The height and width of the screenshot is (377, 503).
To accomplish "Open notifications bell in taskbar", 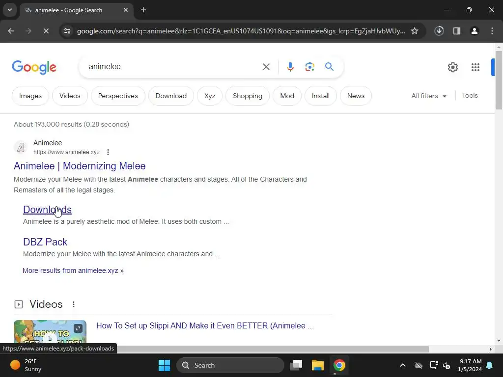I will click(489, 365).
